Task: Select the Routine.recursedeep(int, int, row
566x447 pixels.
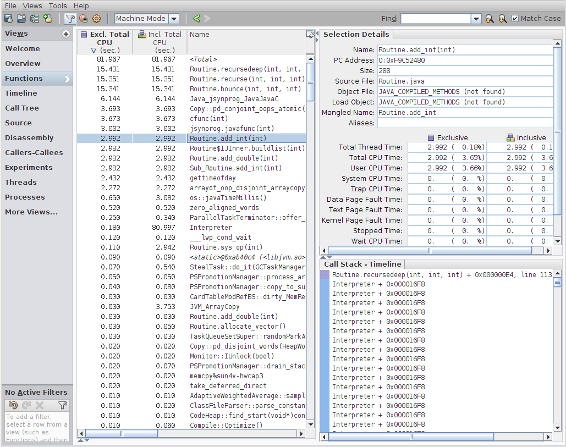Action: pyautogui.click(x=191, y=69)
